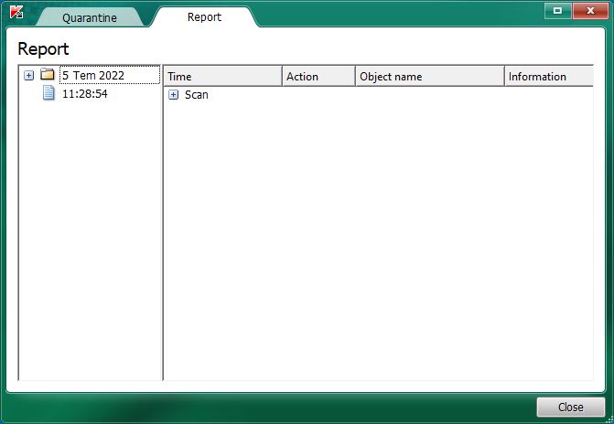Expand the 5 Tem 2022 folder node
Screen dimensions: 614x424
click(29, 75)
